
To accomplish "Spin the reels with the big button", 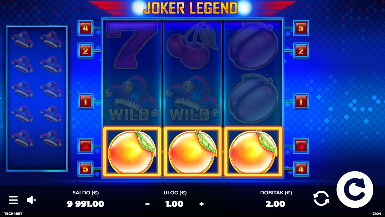I will click(x=355, y=190).
